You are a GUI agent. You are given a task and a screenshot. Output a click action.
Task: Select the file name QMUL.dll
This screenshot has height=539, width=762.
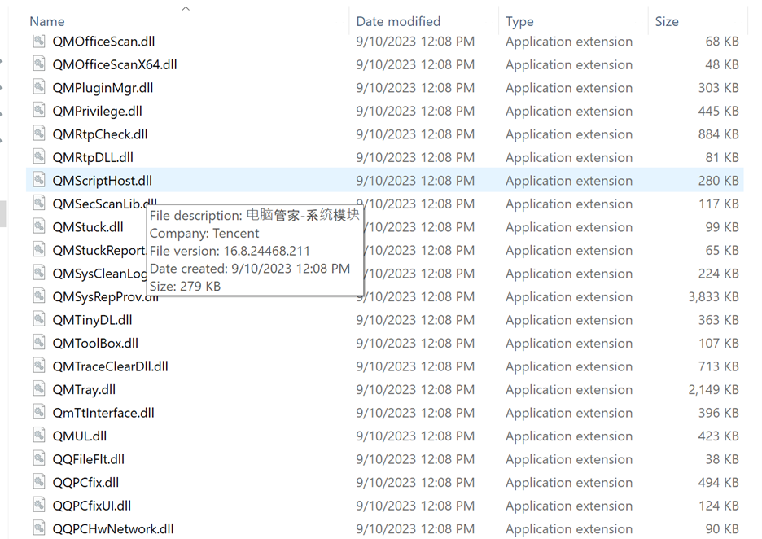pos(80,436)
